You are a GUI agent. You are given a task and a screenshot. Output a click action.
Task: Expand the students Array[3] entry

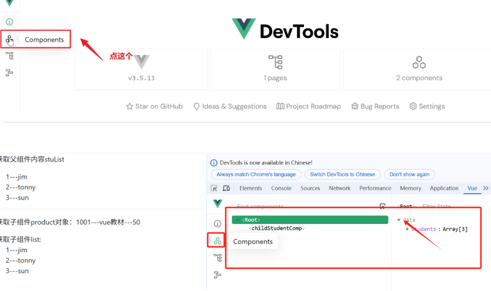407,229
